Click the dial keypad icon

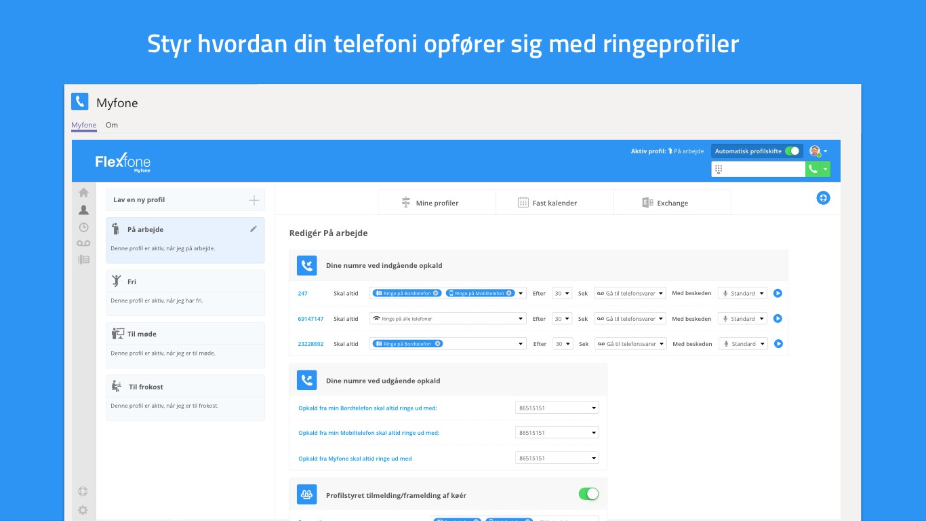point(719,169)
